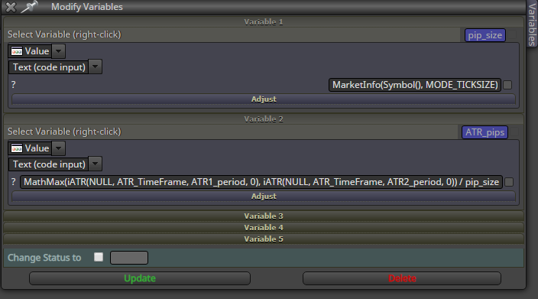The image size is (538, 299).
Task: Collapse the Variable 1 section header
Action: (264, 22)
